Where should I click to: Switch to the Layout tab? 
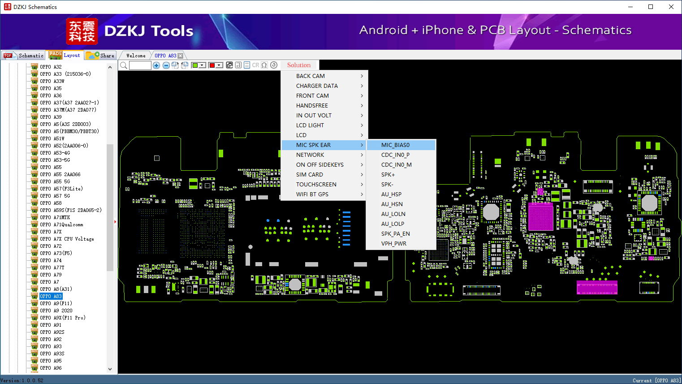click(65, 55)
